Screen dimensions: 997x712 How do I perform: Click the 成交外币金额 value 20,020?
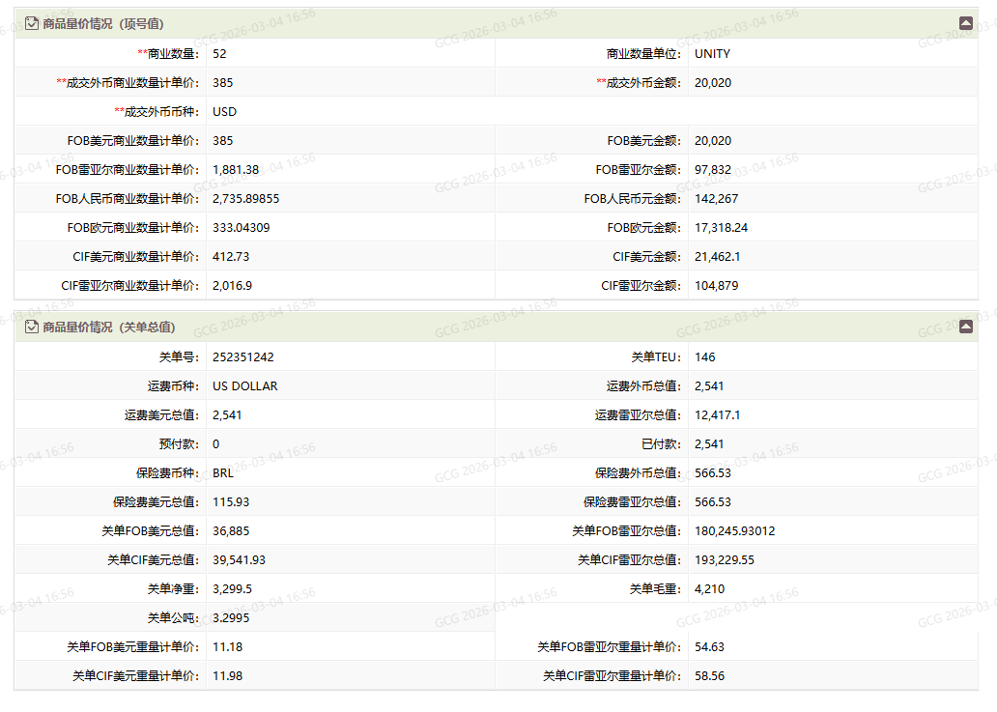pyautogui.click(x=713, y=83)
